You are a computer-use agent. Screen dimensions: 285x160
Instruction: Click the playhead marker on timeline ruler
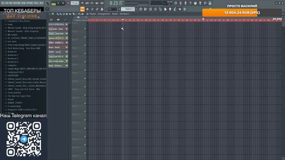point(123,20)
